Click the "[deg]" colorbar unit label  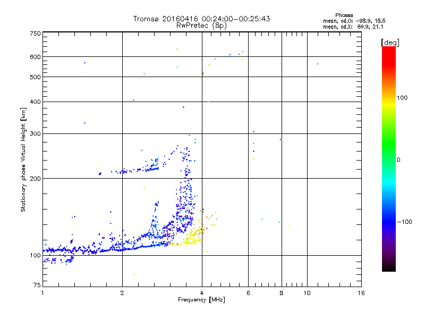(x=390, y=43)
